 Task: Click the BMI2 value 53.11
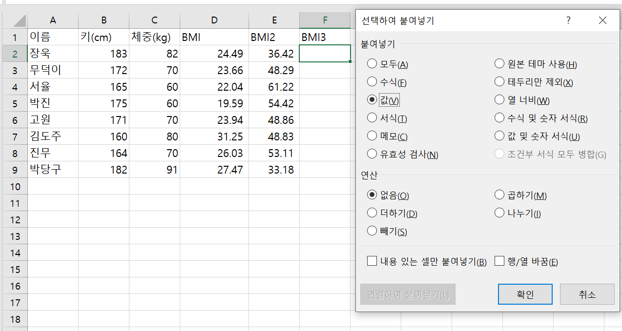pyautogui.click(x=274, y=153)
